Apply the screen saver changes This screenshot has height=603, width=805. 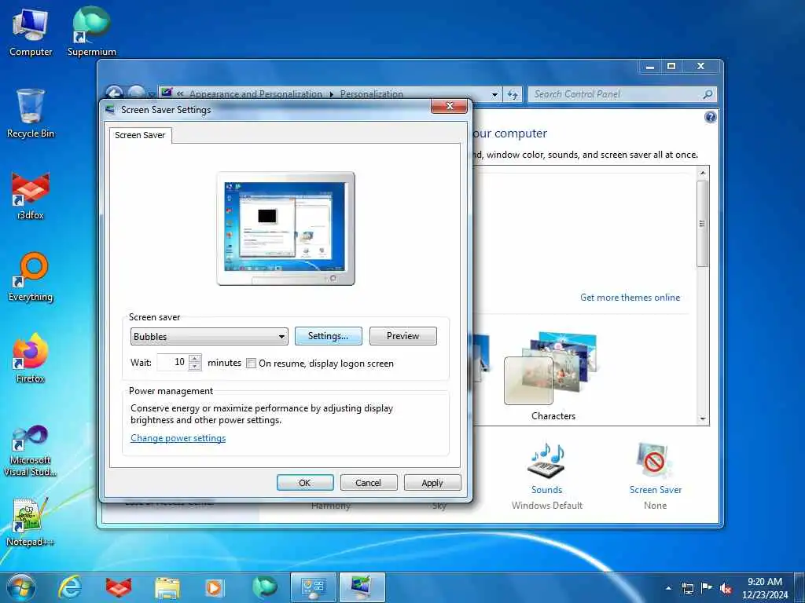432,483
